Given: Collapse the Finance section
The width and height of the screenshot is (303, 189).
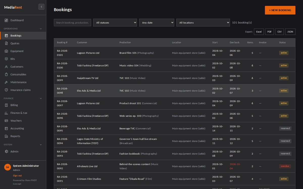Looking at the screenshot, I should tap(23, 98).
